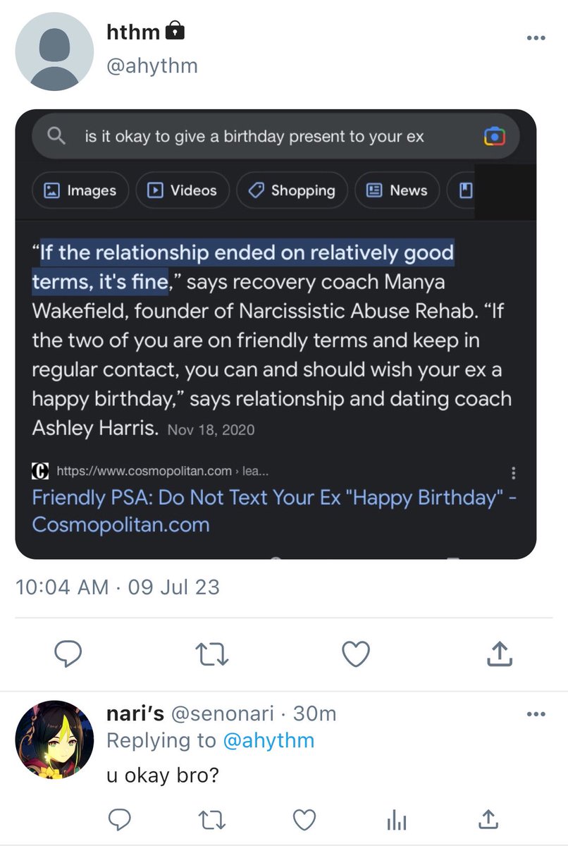Open the @ahythm handle under hthm
The width and height of the screenshot is (568, 846).
pyautogui.click(x=152, y=66)
